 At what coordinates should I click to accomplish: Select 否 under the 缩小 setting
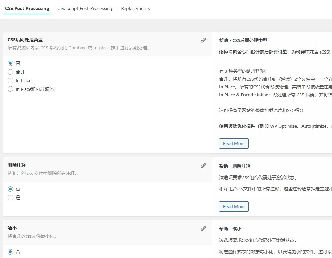[10, 251]
